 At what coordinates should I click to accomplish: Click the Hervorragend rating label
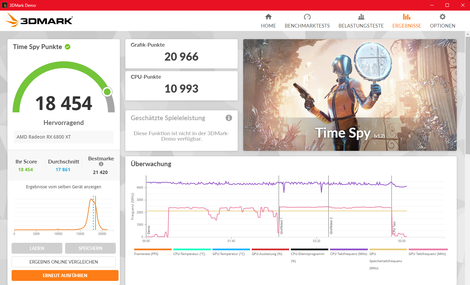click(x=64, y=123)
